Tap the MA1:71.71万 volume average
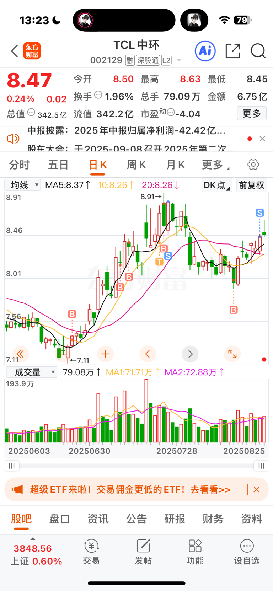The width and height of the screenshot is (273, 591). [133, 372]
